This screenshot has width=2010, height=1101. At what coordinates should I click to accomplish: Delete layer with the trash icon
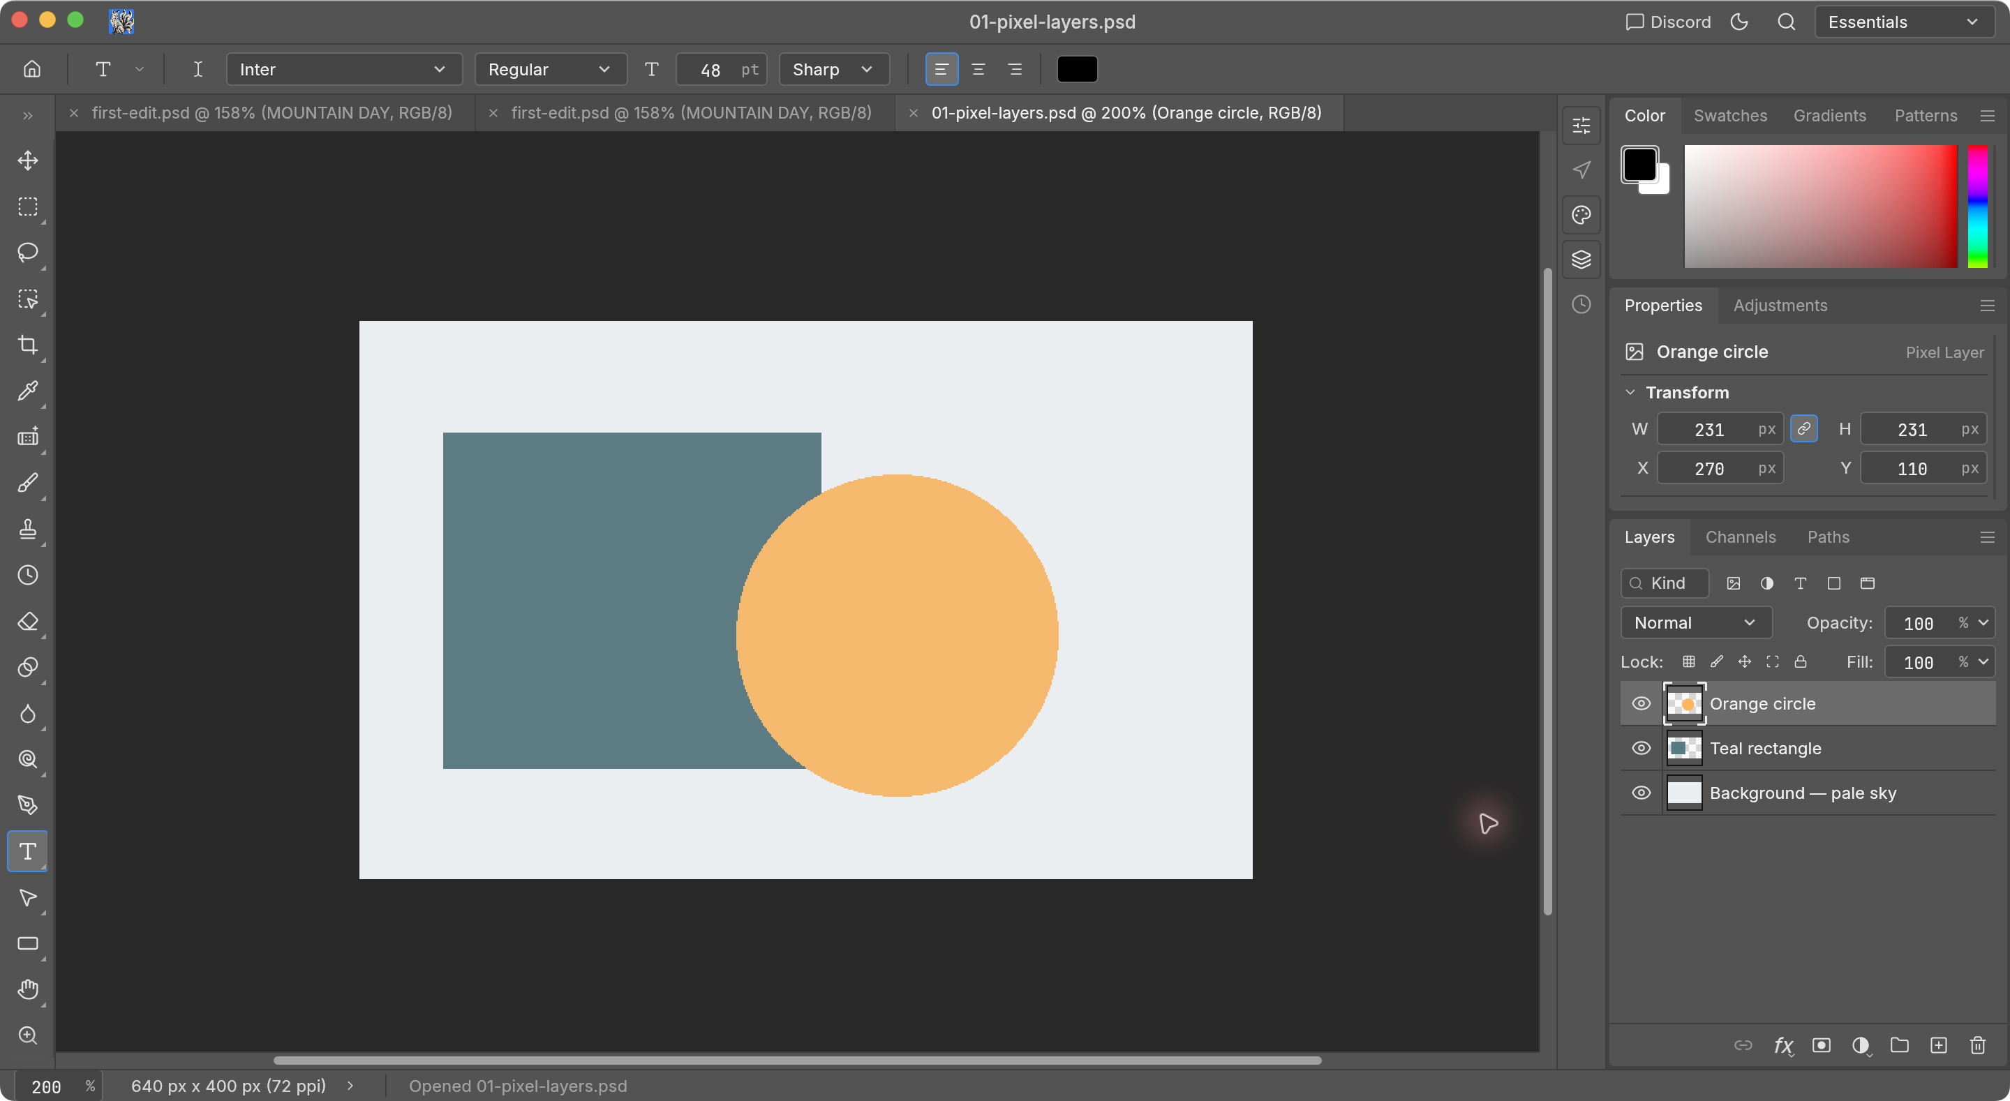[1977, 1046]
